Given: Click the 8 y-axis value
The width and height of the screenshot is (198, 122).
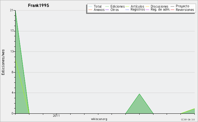Looking at the screenshot, I should click(13, 72).
